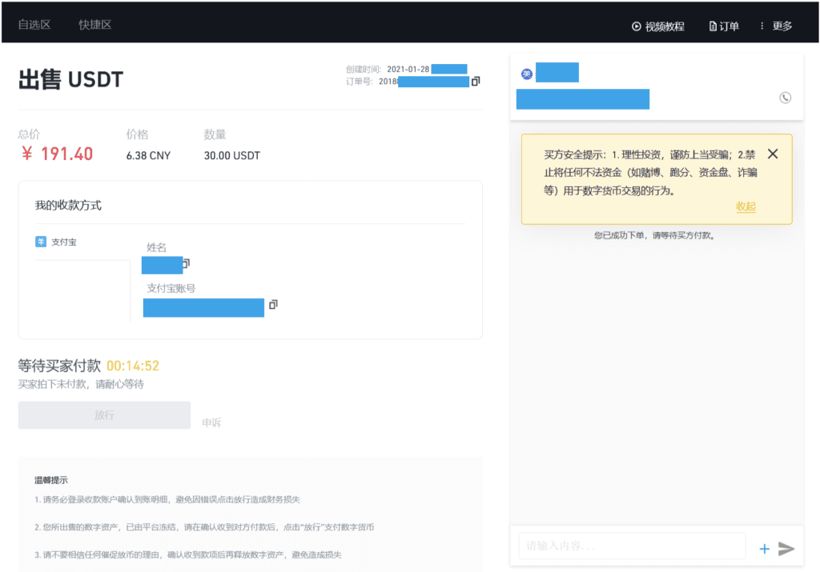This screenshot has width=820, height=572.
Task: Open the 订单 orders page
Action: (723, 25)
